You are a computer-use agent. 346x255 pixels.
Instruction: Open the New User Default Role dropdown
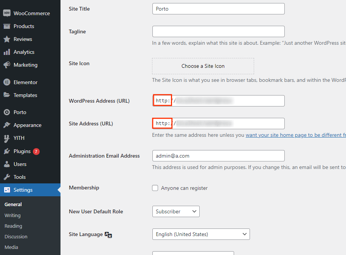pyautogui.click(x=176, y=211)
